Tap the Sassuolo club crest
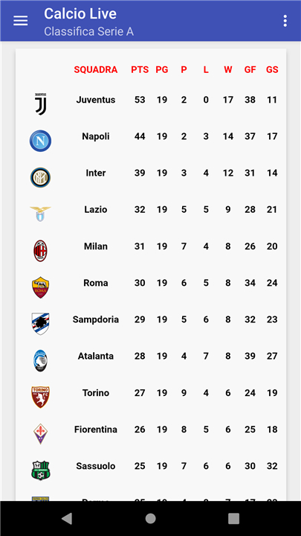Image resolution: width=301 pixels, height=536 pixels. tap(40, 470)
